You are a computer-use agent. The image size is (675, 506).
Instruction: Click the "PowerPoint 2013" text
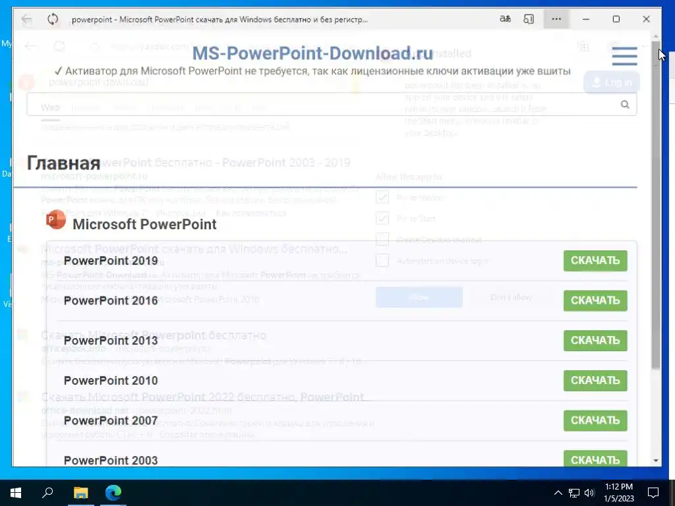click(111, 341)
